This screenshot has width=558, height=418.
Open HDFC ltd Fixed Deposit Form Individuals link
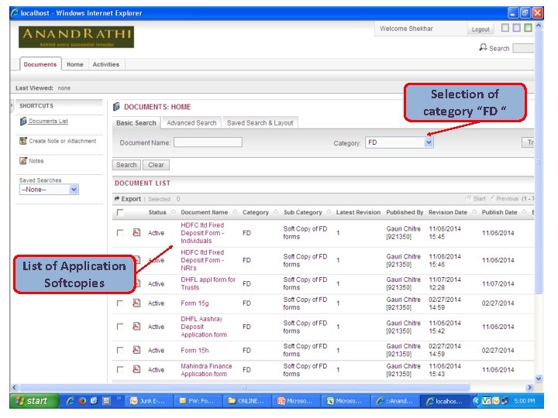202,233
